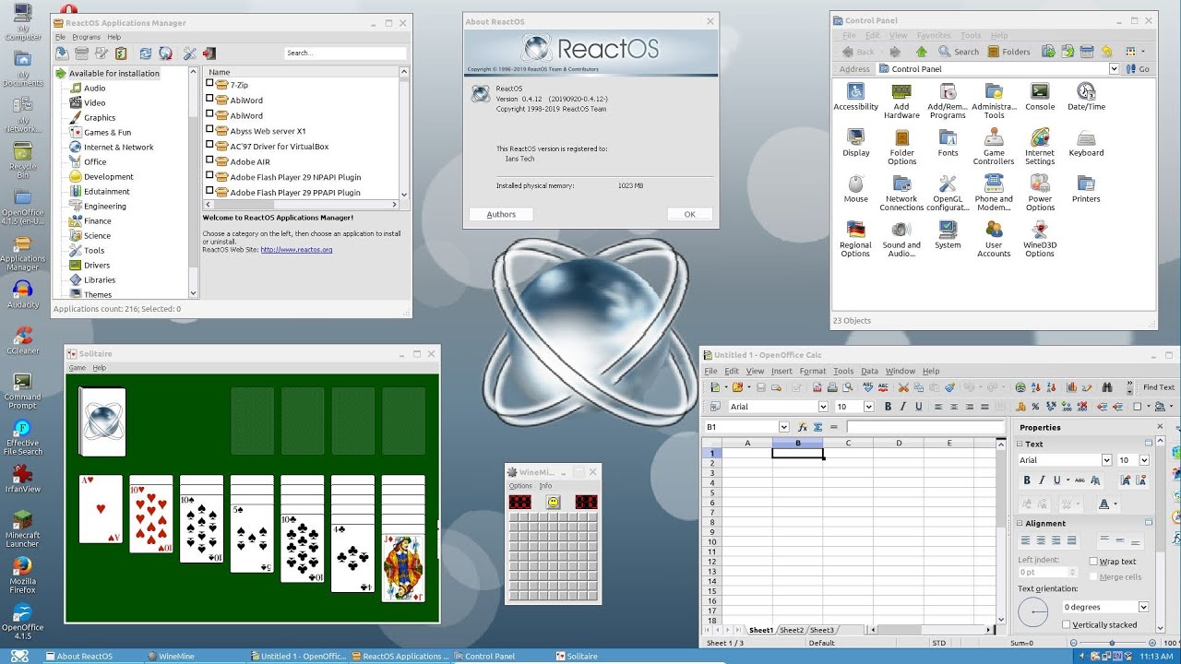
Task: Open the www.reactos.org link
Action: click(x=296, y=250)
